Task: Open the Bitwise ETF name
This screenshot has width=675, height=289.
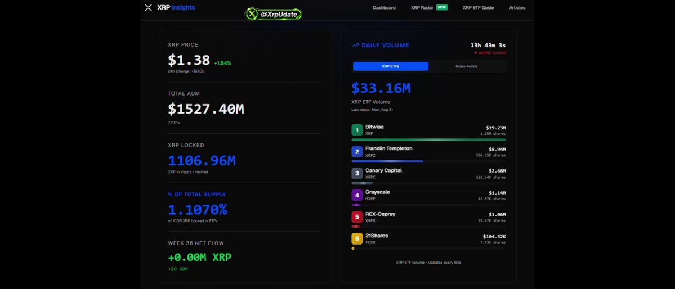Action: point(374,127)
